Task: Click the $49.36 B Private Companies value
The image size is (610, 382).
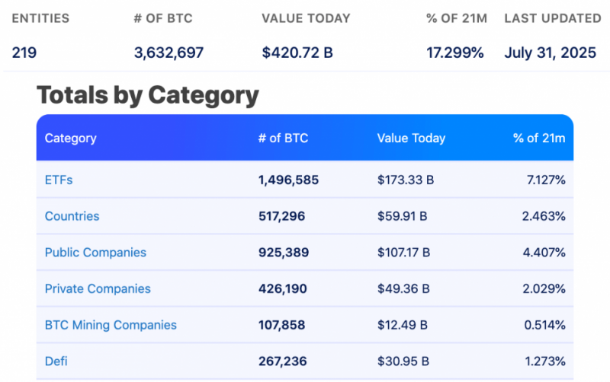Action: point(403,288)
